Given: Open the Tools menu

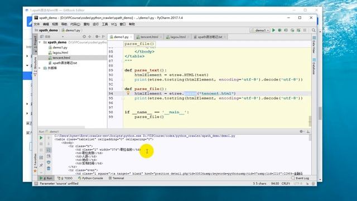Looking at the screenshot, I should 104,24.
